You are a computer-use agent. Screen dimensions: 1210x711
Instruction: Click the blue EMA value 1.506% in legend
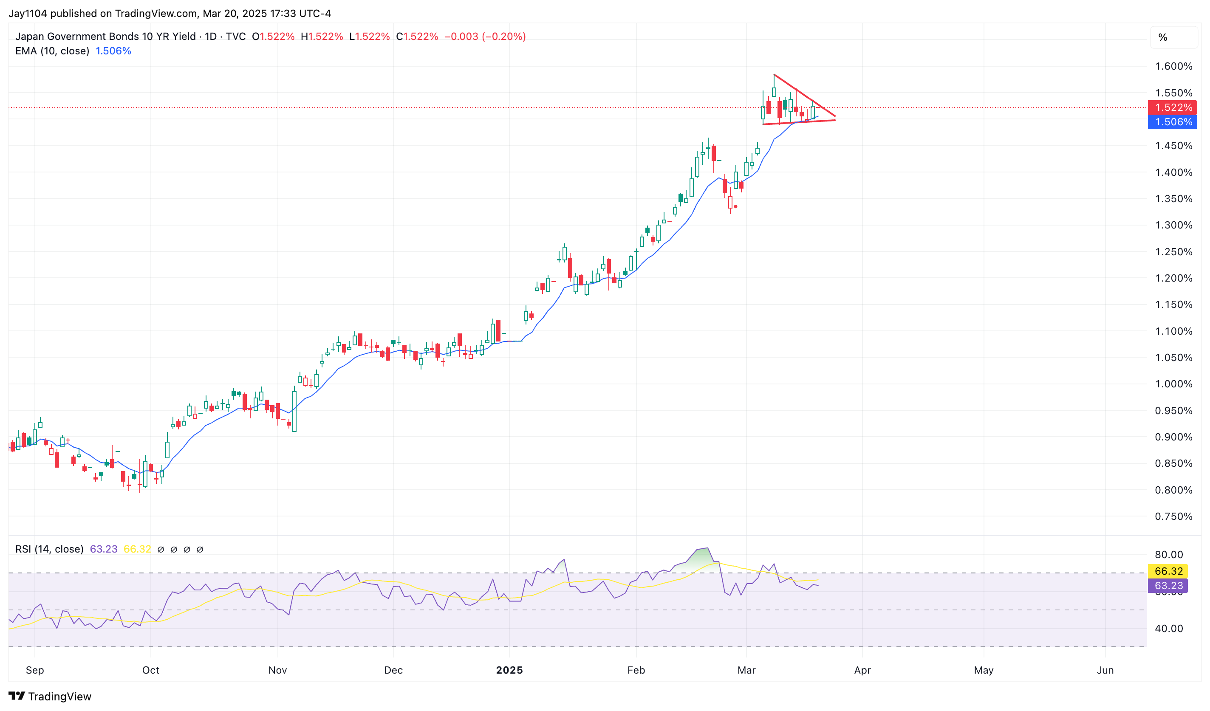(113, 51)
